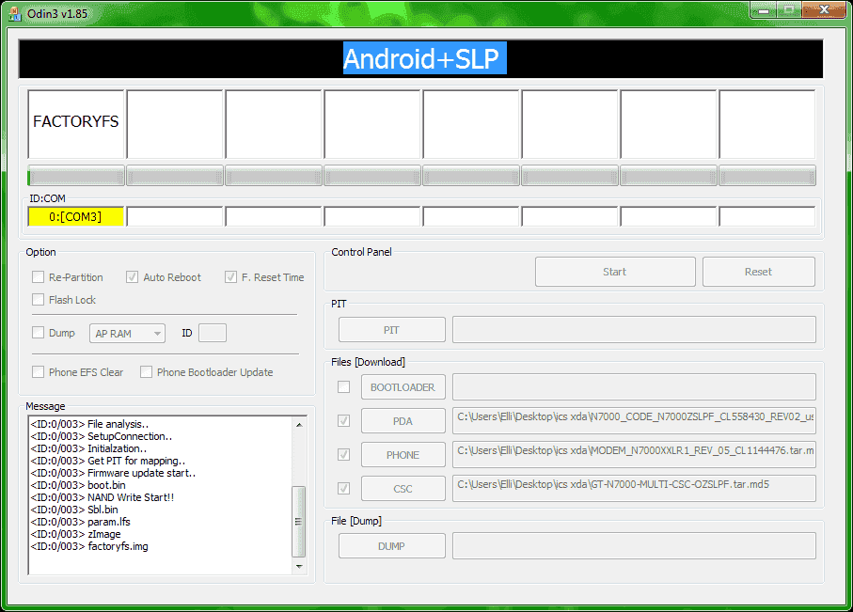Image resolution: width=853 pixels, height=612 pixels.
Task: Click the 'Control Panel' group label
Action: click(x=362, y=252)
